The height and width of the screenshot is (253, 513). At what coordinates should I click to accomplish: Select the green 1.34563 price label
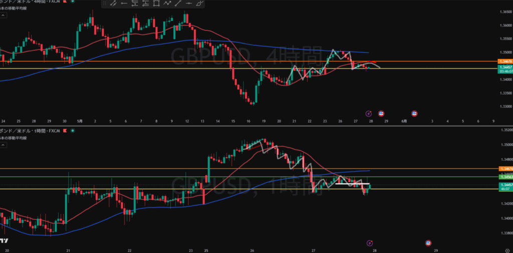tap(505, 176)
